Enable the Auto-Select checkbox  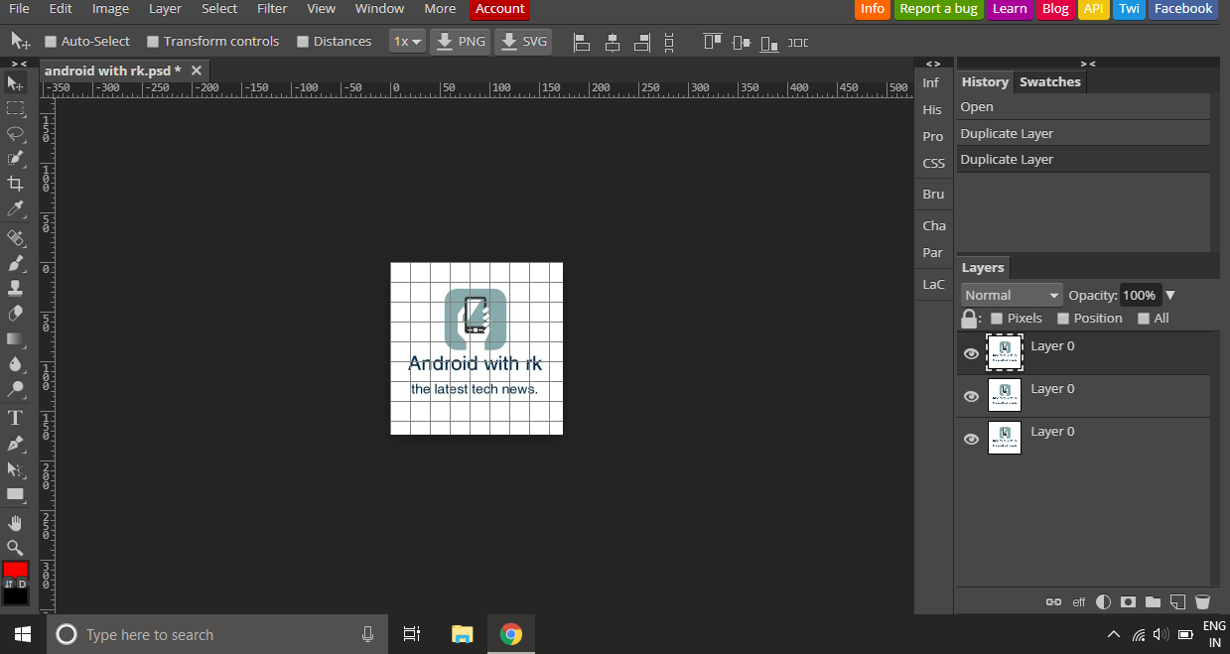click(51, 42)
